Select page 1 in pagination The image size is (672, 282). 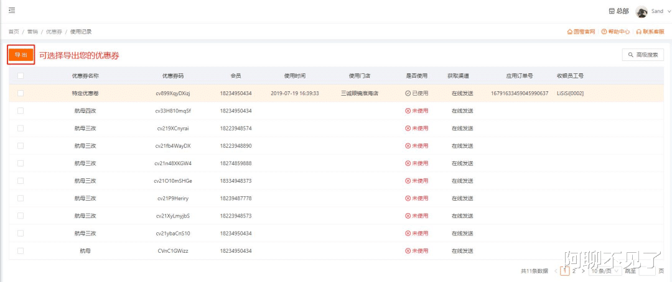(x=565, y=271)
